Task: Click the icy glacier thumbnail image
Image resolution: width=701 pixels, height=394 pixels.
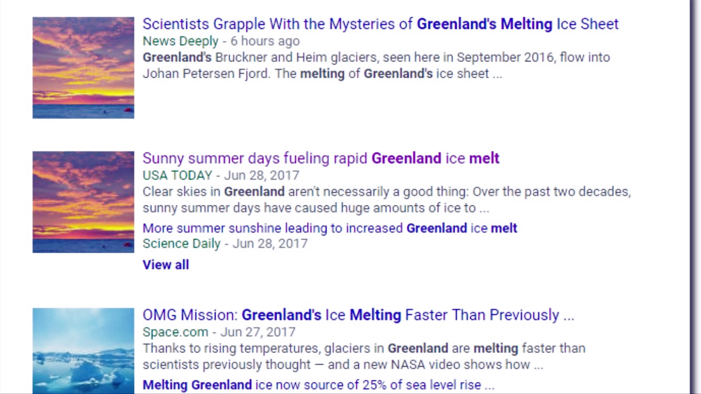Action: pos(83,351)
